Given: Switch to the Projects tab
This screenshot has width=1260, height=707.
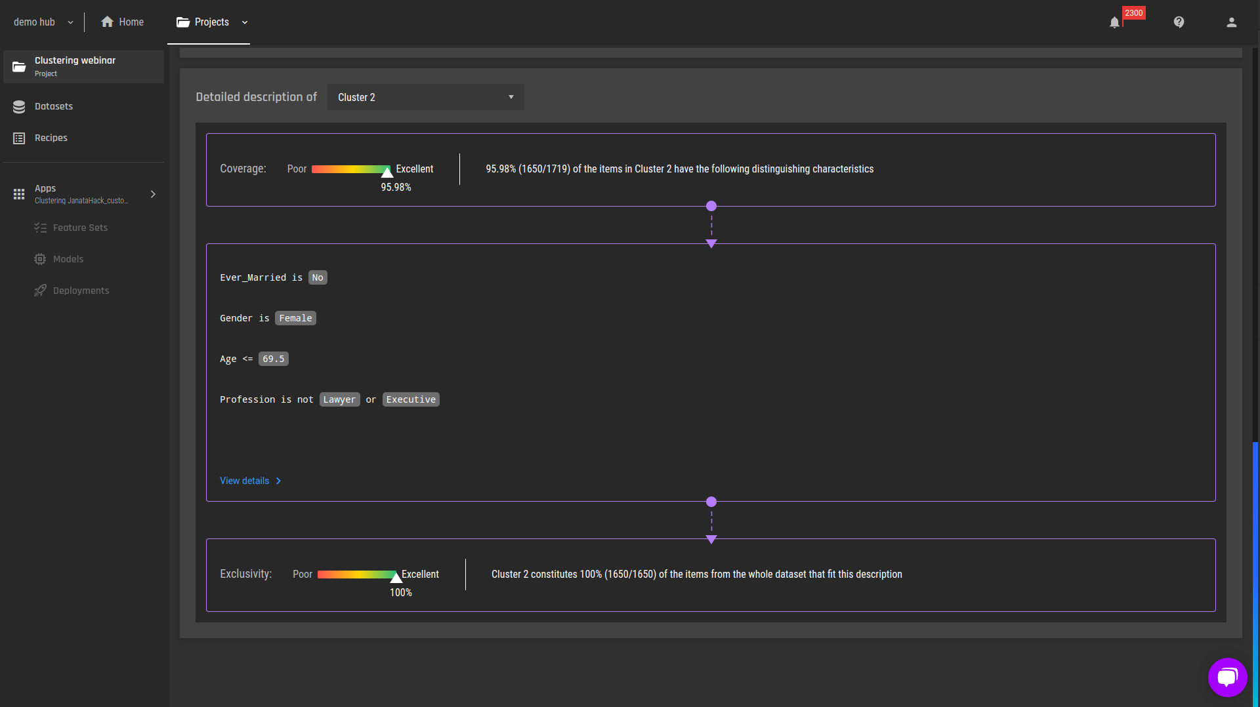Looking at the screenshot, I should (209, 22).
